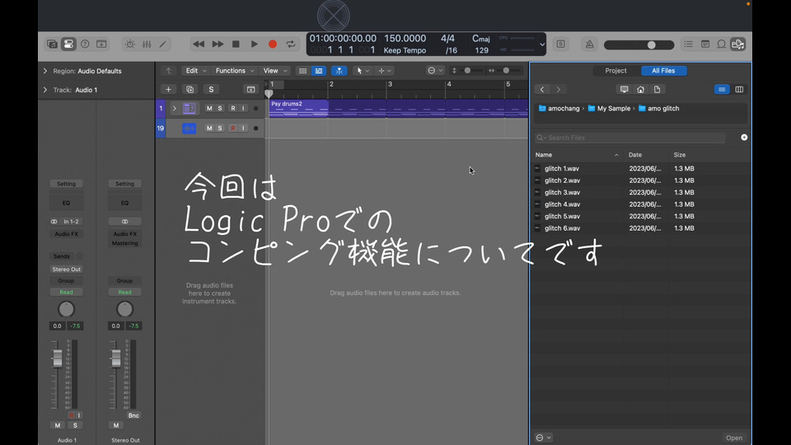Open the Editors pencil icon
791x445 pixels.
pos(163,44)
